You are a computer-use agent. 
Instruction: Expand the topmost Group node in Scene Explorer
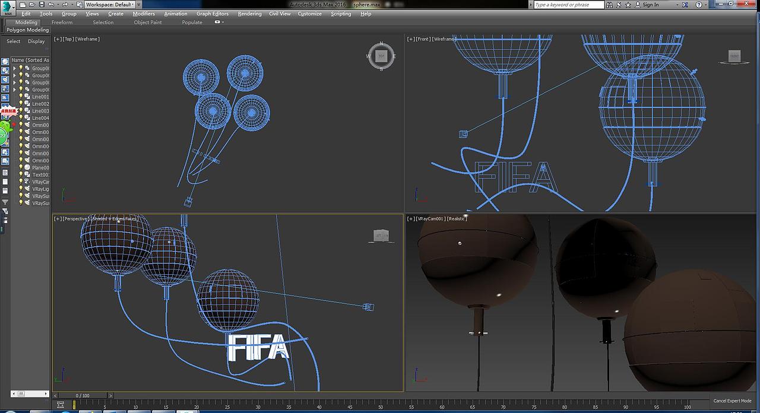(x=14, y=68)
